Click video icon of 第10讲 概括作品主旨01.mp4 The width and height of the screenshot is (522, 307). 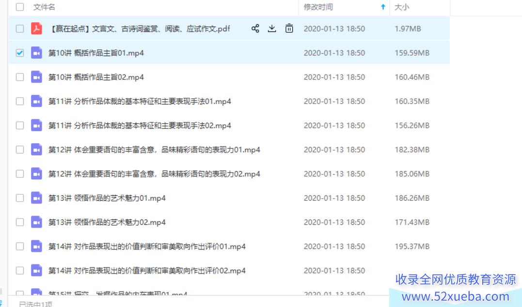coord(37,53)
